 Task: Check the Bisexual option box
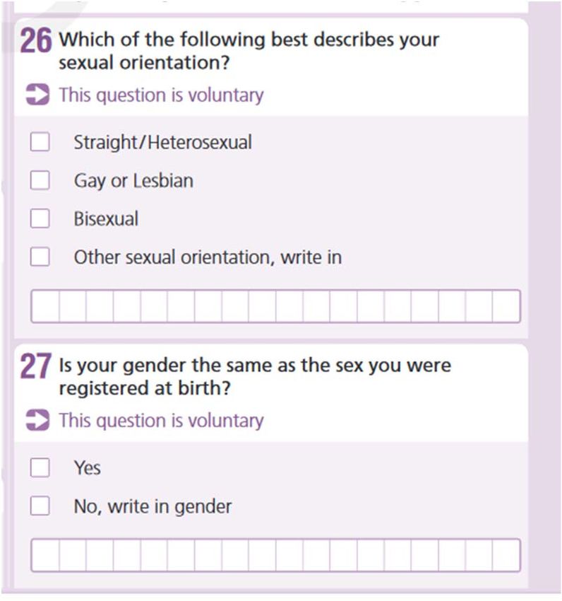(40, 218)
